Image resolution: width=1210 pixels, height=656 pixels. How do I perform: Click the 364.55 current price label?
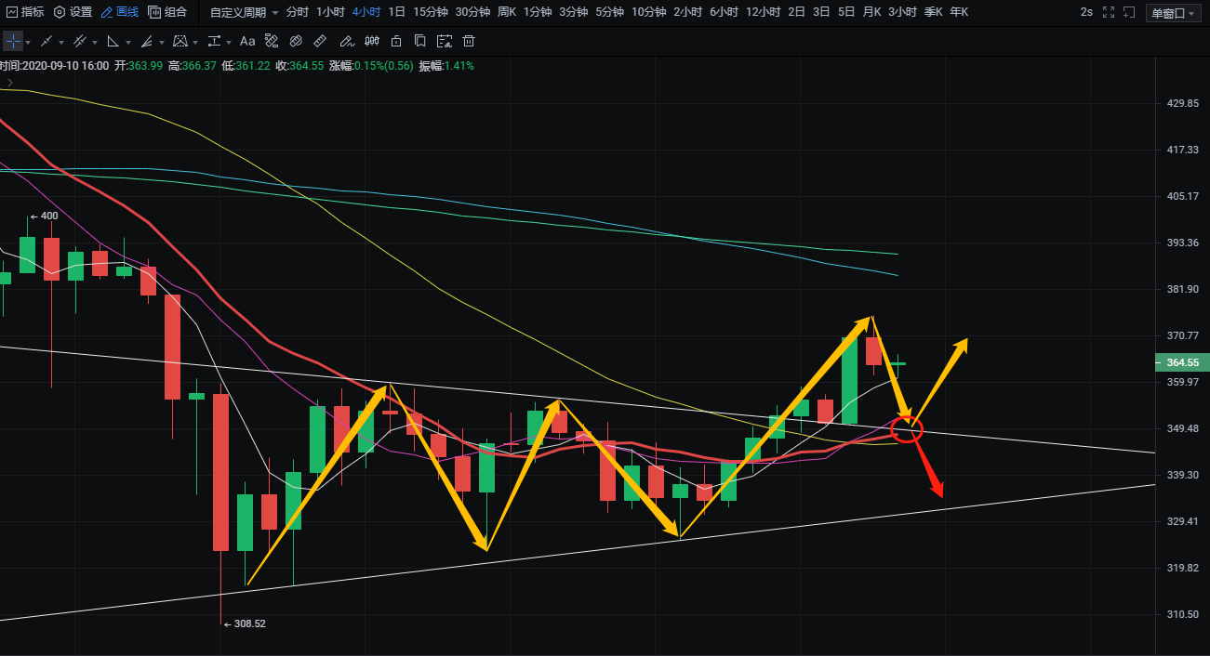click(1181, 362)
